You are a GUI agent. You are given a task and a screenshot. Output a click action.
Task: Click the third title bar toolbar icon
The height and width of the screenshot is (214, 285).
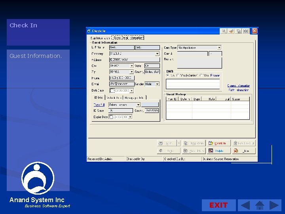(x=239, y=31)
